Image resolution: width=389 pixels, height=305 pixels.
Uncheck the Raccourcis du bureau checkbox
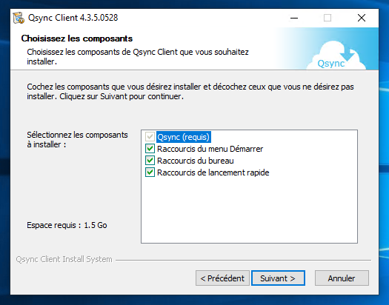point(150,161)
